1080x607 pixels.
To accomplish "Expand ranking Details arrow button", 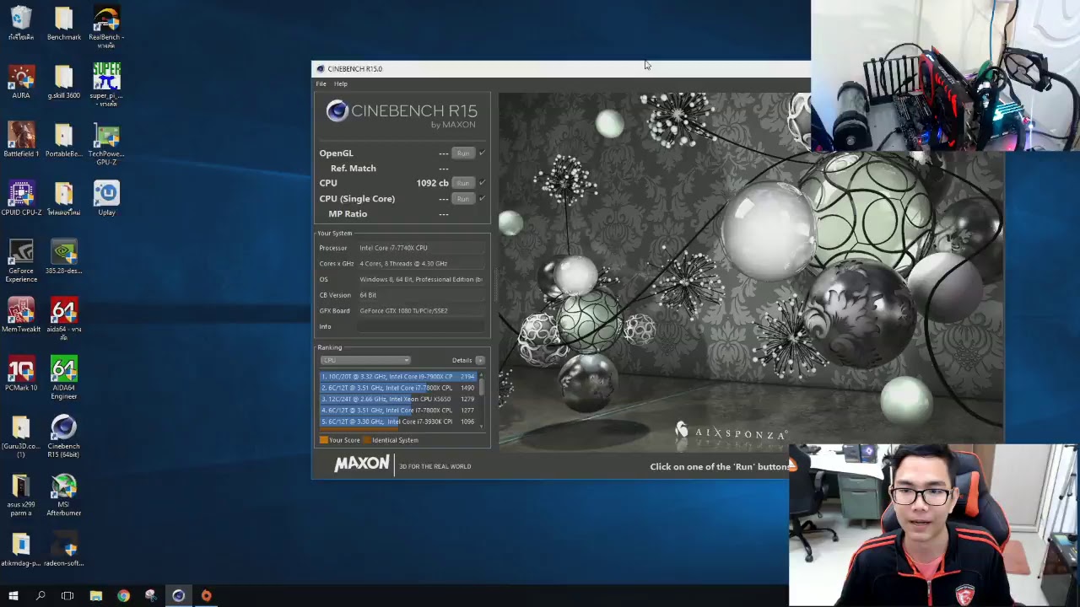I will pyautogui.click(x=480, y=360).
